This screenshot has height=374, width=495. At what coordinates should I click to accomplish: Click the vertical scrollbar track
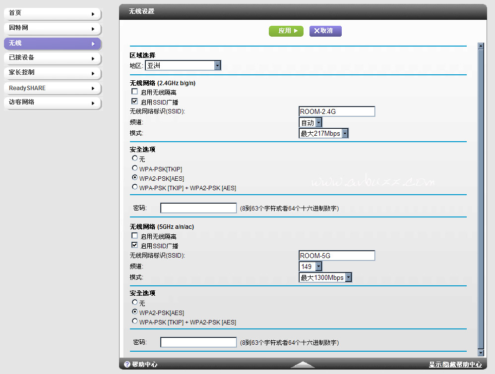[480, 198]
